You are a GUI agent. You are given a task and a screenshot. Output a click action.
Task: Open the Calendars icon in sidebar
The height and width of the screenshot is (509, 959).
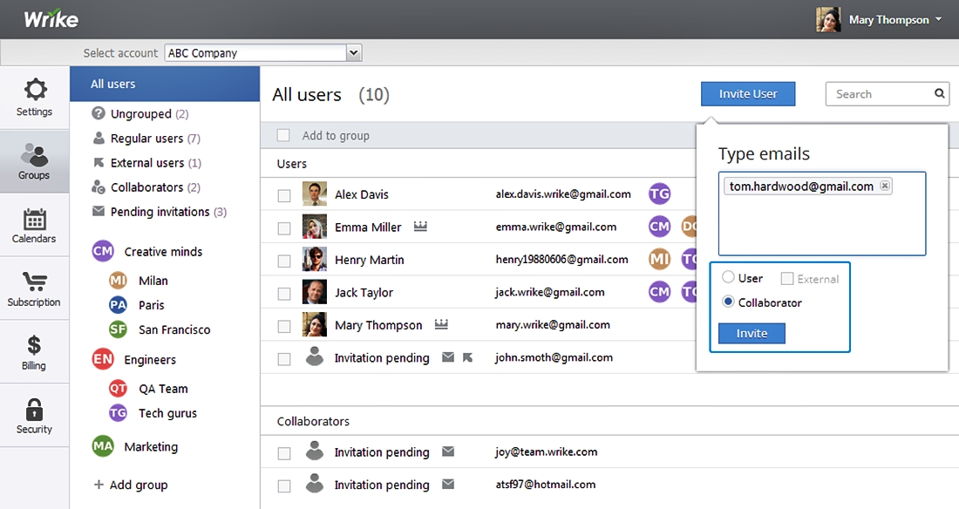pos(34,218)
